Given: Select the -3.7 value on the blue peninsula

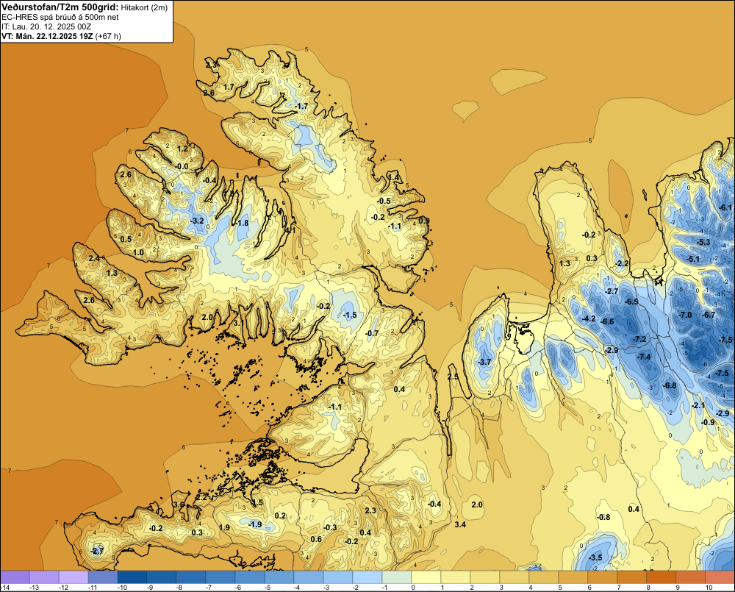Looking at the screenshot, I should (484, 362).
